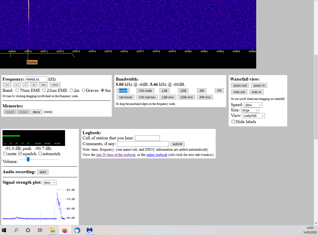Open waterfall View dropdown

tap(254, 116)
